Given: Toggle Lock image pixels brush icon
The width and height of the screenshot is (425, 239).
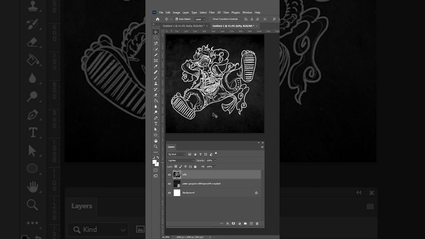Looking at the screenshot, I should (x=181, y=167).
